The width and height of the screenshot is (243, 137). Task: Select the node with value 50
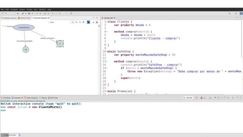click(x=26, y=49)
